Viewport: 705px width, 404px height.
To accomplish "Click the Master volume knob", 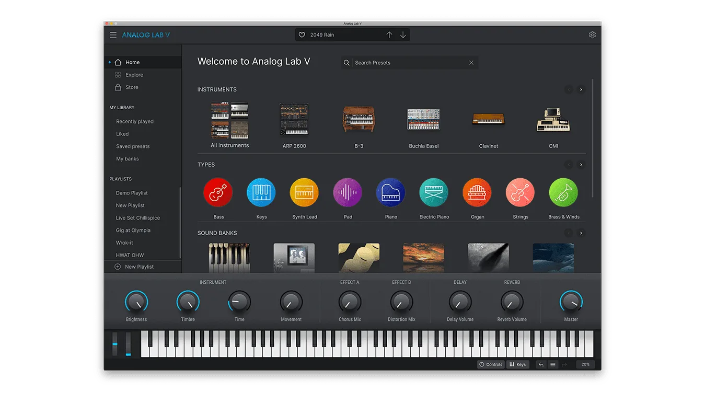I will click(x=571, y=302).
